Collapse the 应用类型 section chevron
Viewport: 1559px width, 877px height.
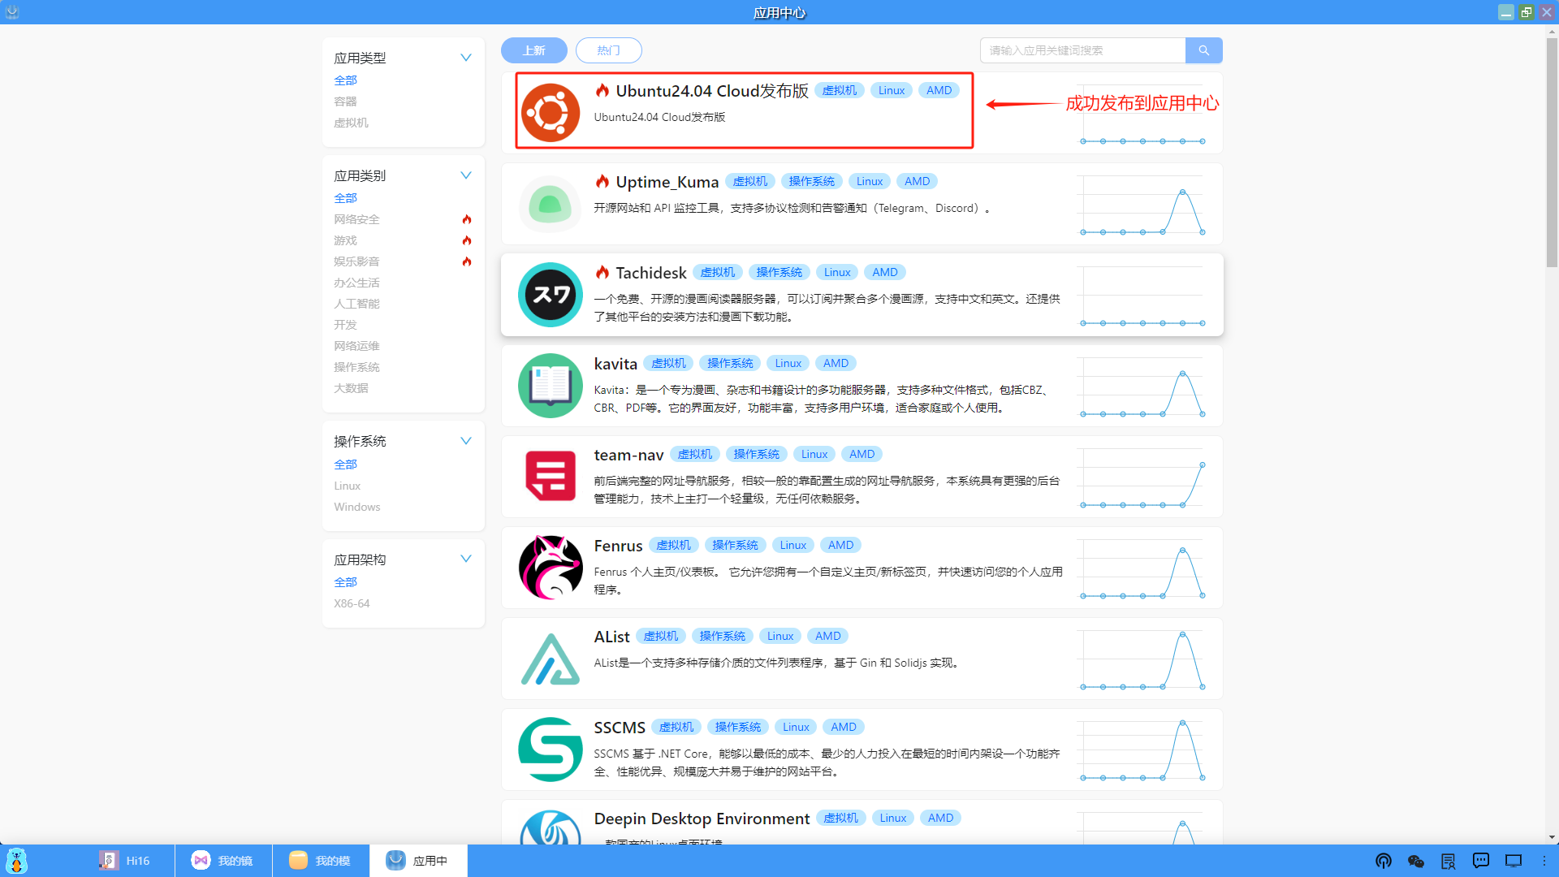[x=466, y=58]
